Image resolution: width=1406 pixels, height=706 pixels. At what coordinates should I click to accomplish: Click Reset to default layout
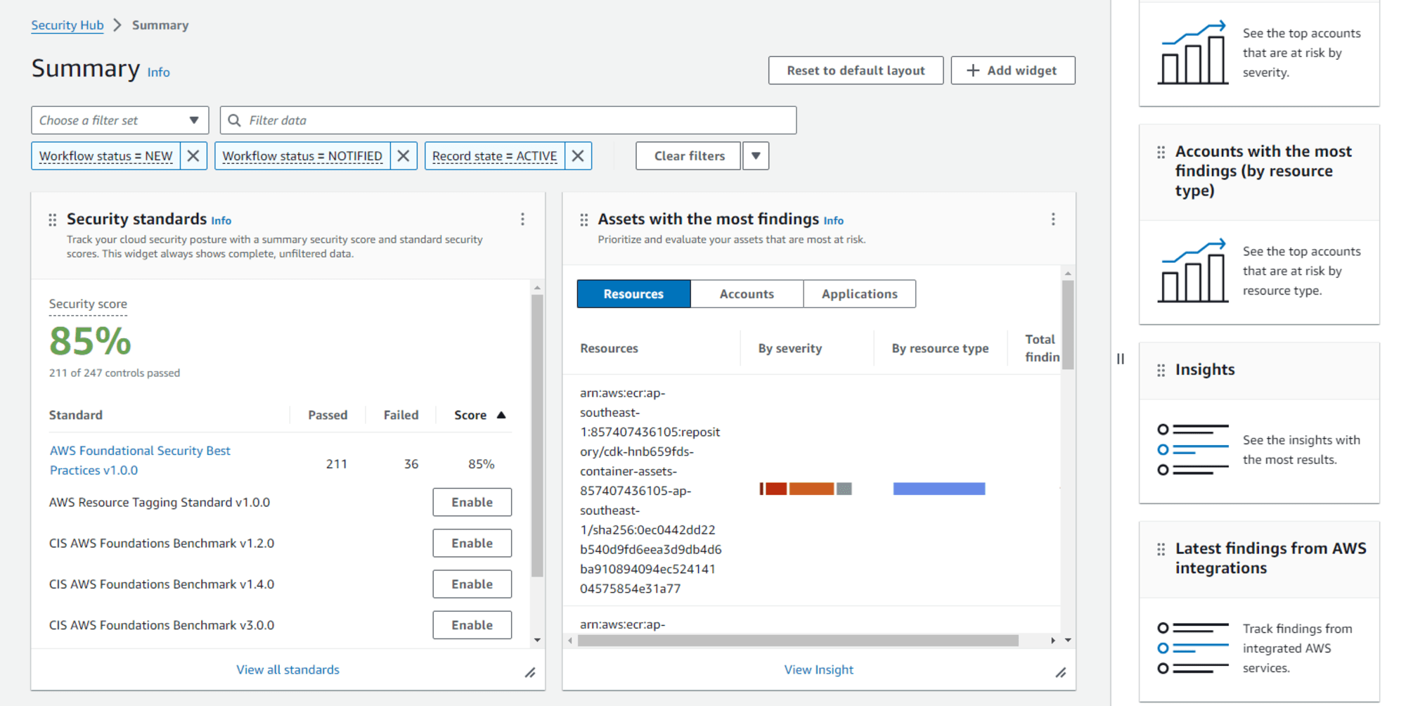point(856,70)
